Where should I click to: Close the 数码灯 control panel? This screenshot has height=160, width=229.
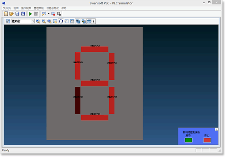click(216, 129)
